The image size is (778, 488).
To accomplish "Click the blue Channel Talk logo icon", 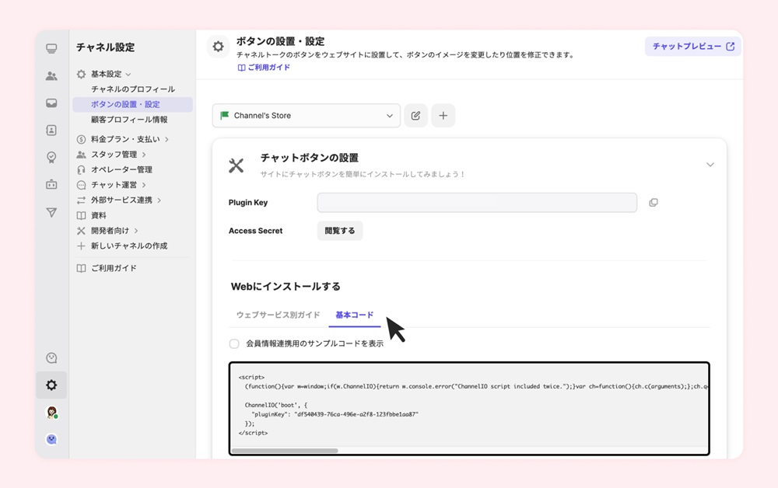I will (x=51, y=439).
